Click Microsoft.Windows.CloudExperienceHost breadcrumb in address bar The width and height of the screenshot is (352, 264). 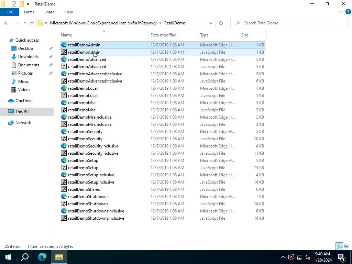click(x=103, y=23)
